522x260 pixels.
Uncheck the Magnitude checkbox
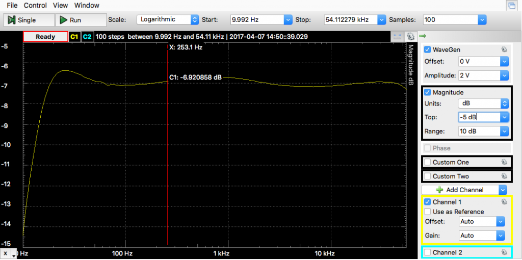pos(428,92)
